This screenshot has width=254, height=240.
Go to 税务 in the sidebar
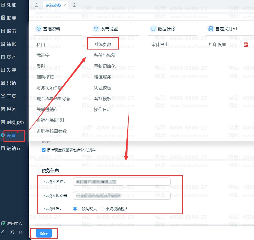click(11, 109)
